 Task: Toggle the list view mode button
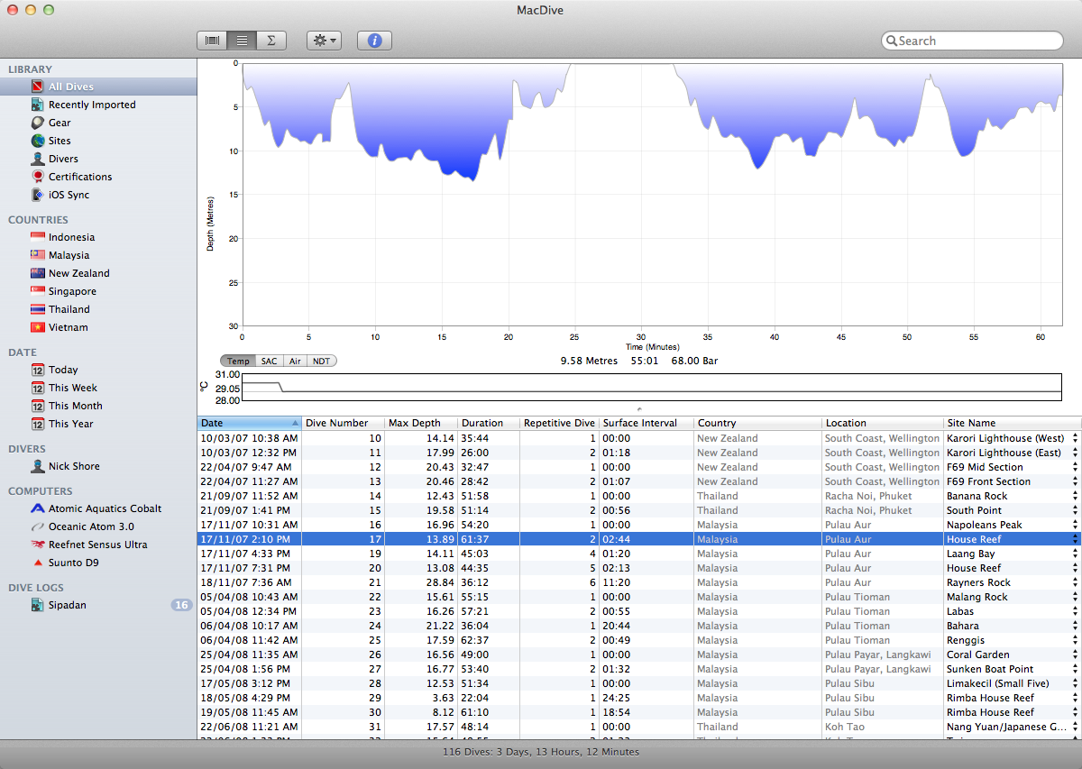click(x=242, y=41)
